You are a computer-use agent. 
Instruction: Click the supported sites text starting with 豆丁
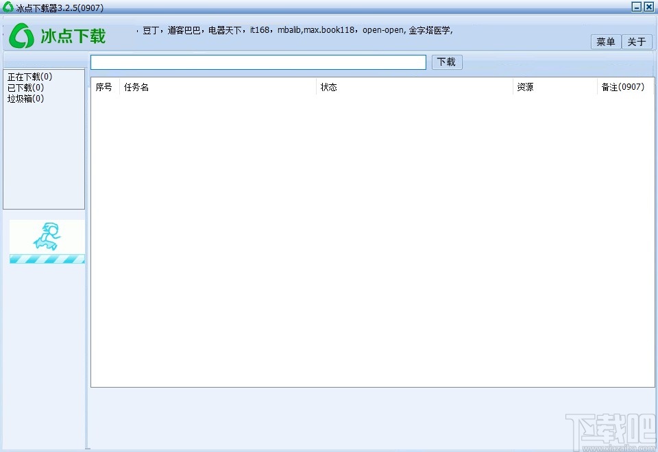click(297, 30)
